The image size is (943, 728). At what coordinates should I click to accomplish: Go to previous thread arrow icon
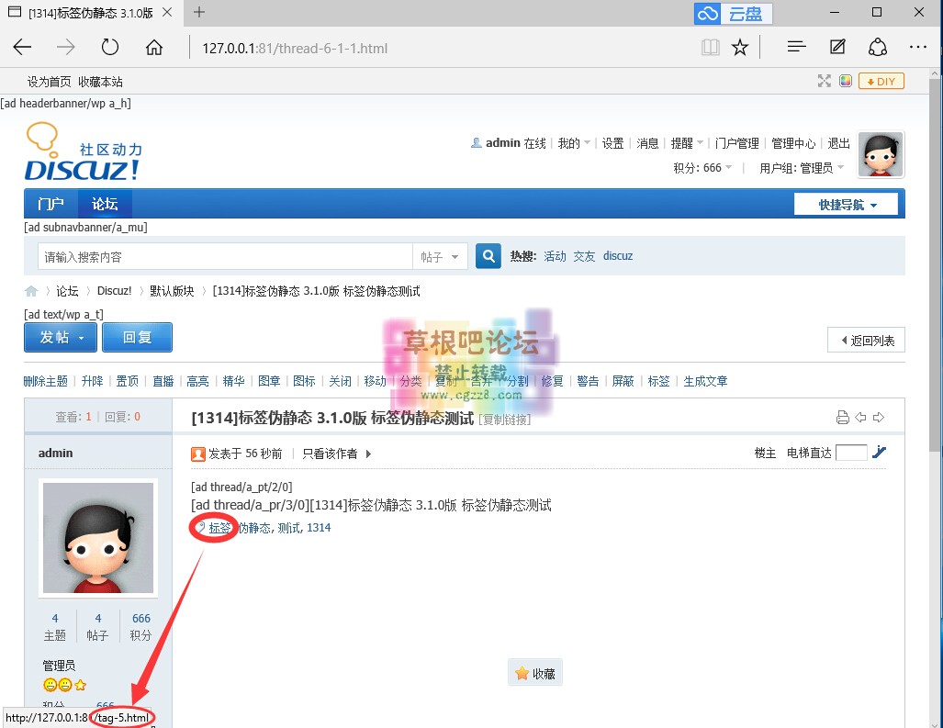(x=860, y=418)
